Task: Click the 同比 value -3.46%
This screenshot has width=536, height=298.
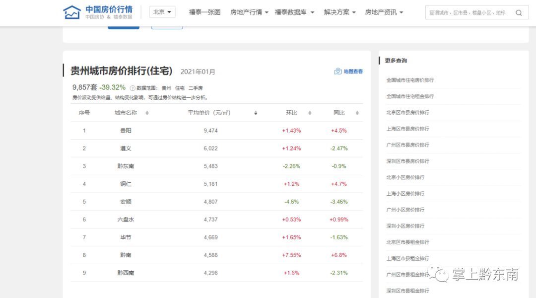Action: 339,202
